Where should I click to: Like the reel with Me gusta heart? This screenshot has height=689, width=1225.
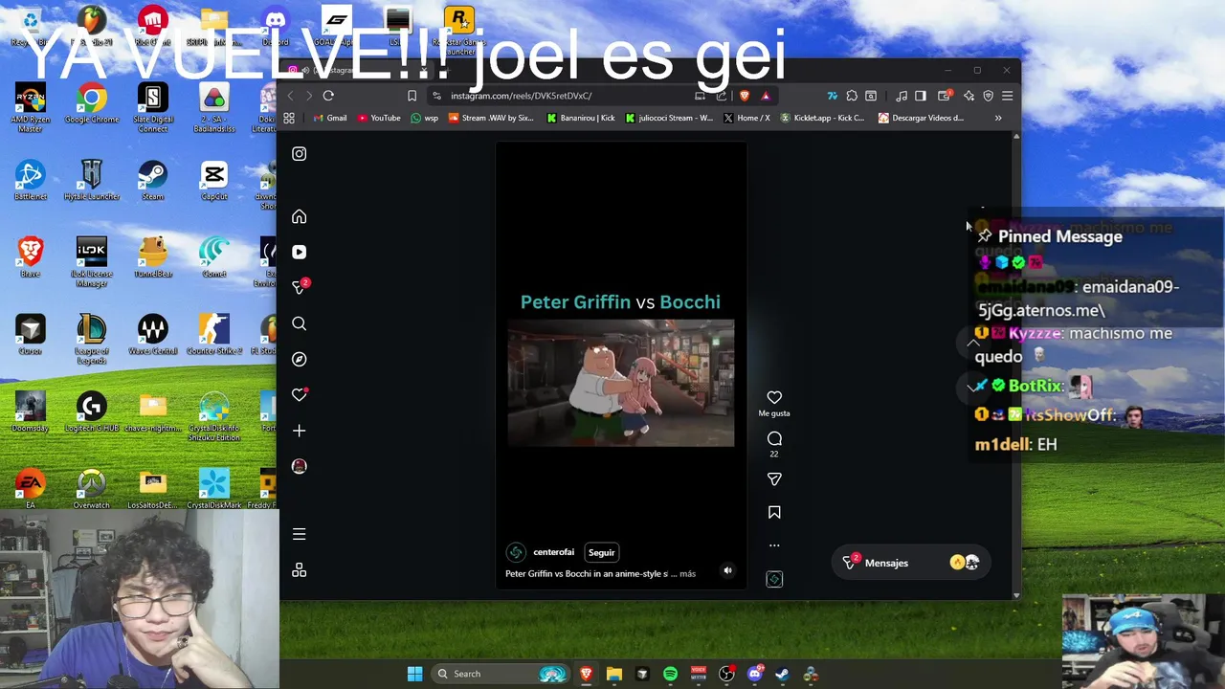coord(774,397)
